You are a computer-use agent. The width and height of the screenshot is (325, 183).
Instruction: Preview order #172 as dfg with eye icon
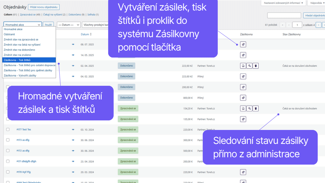[x=73, y=151]
